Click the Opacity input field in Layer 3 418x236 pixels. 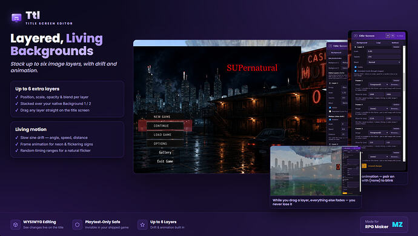click(x=384, y=56)
